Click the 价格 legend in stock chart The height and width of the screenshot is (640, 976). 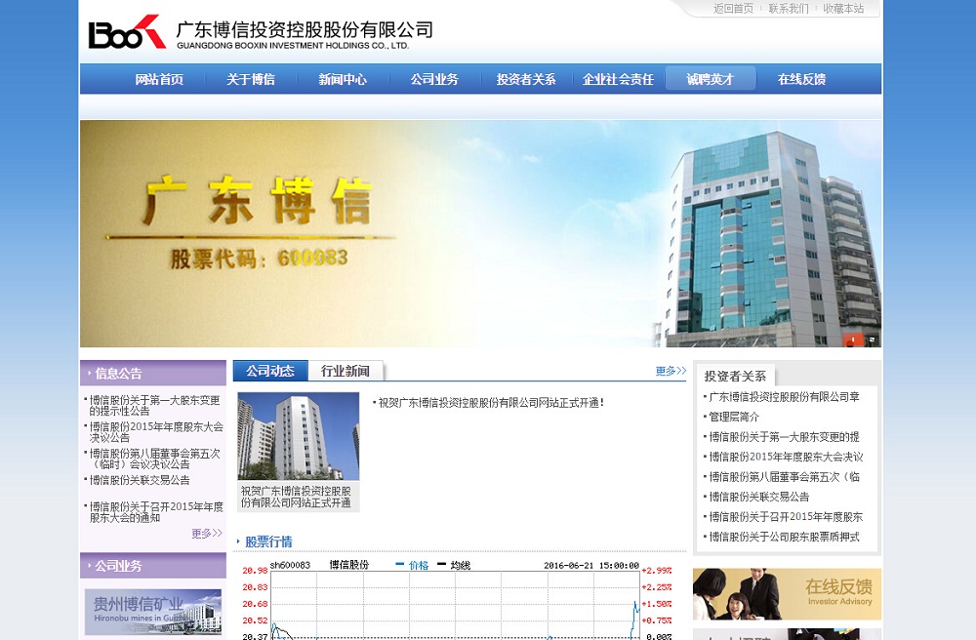pos(413,565)
